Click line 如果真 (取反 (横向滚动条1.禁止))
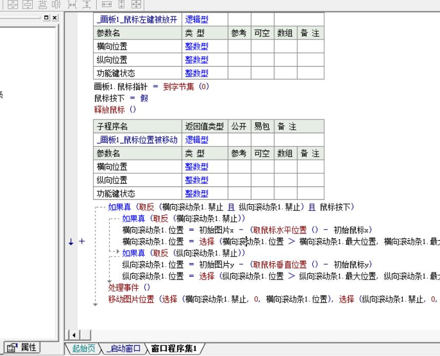 (184, 218)
